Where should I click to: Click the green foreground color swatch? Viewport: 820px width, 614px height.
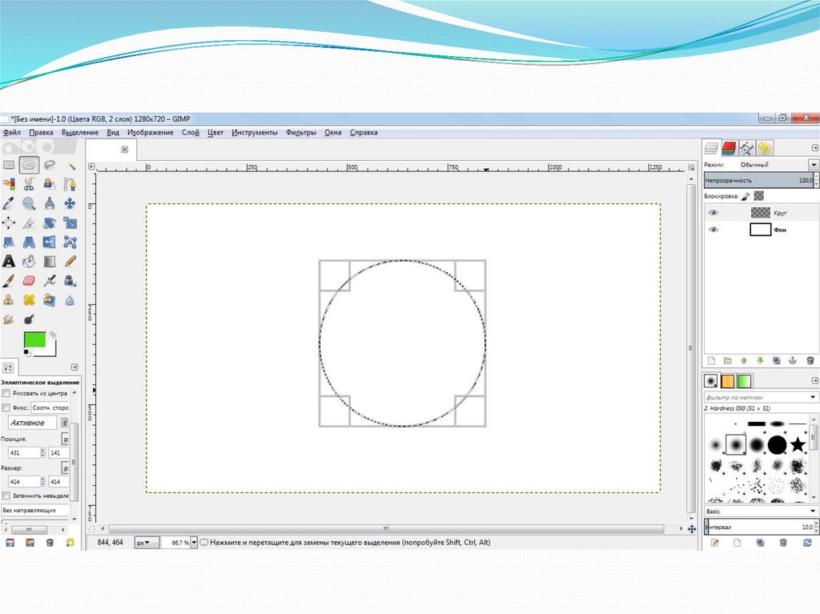pyautogui.click(x=34, y=339)
